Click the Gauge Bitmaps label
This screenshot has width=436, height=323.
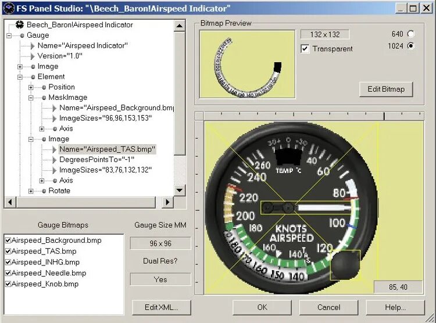(63, 225)
